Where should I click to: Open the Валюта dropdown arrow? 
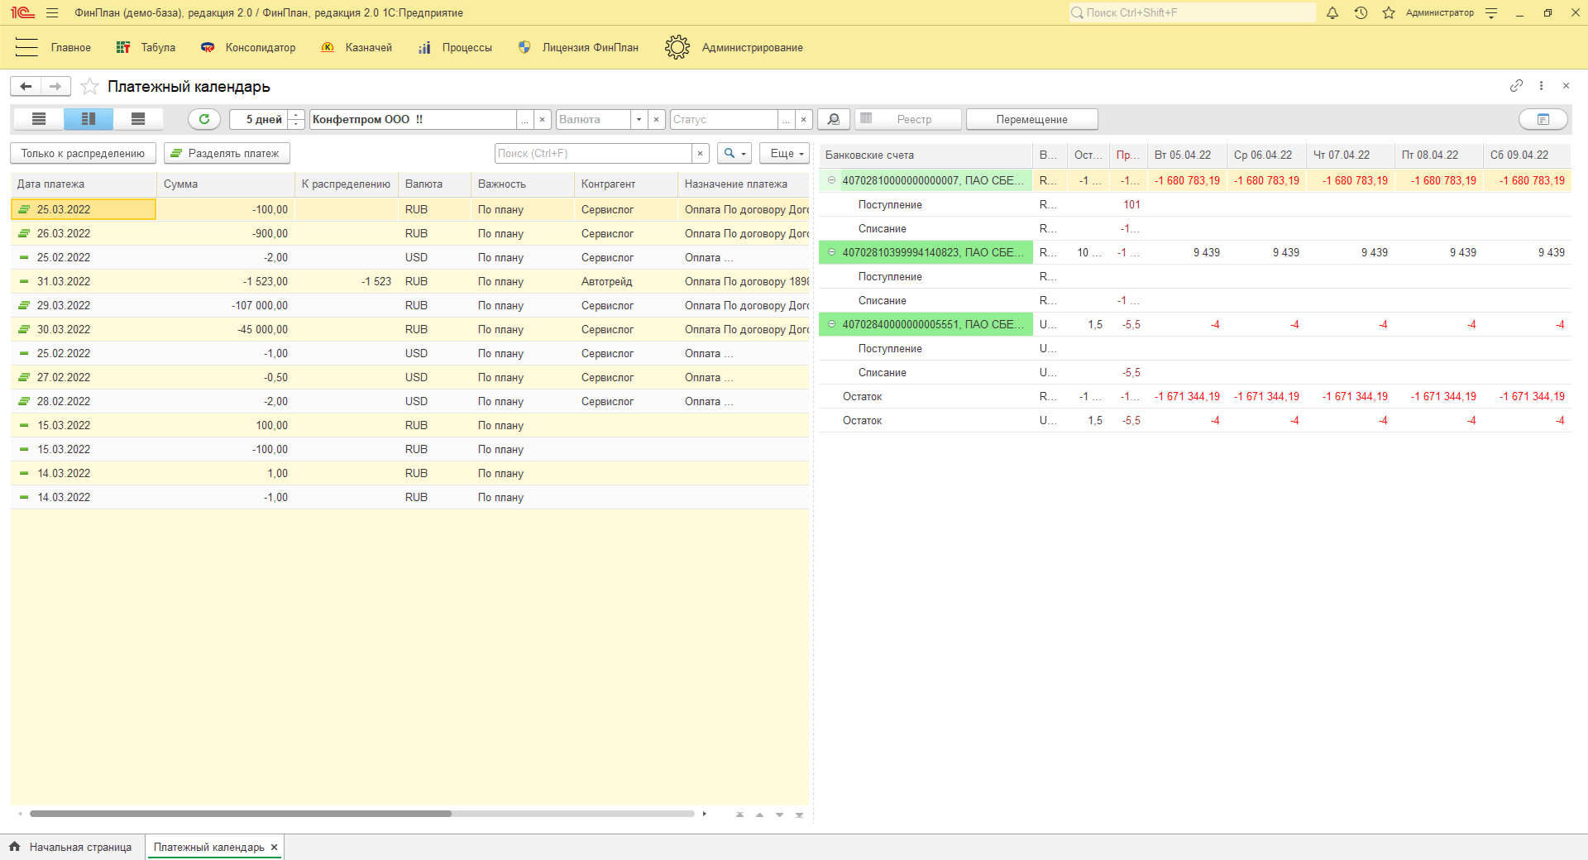point(639,119)
